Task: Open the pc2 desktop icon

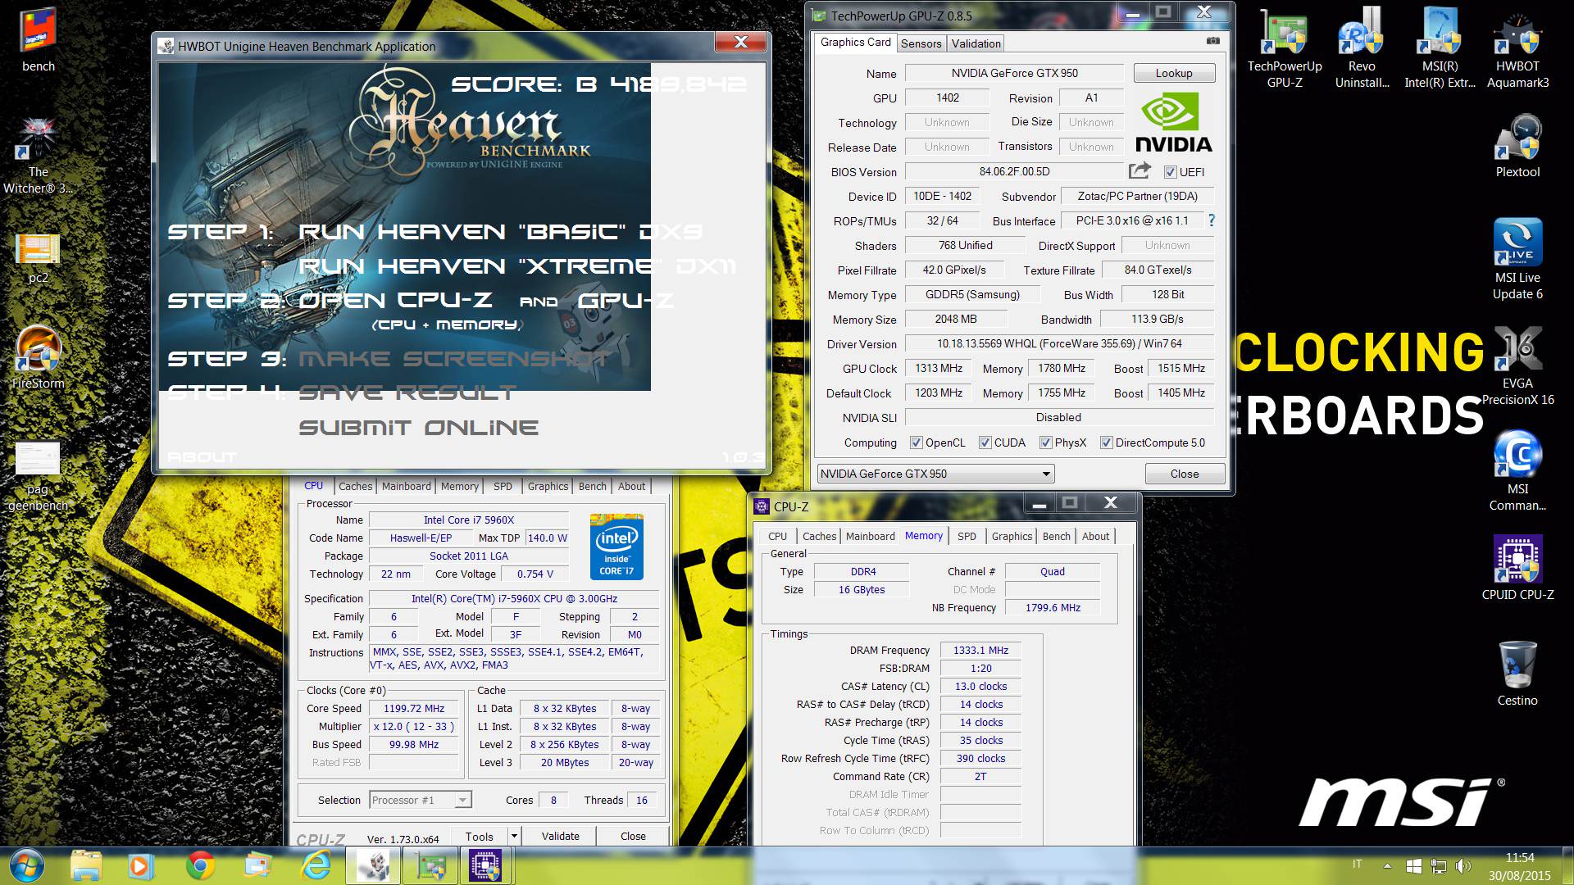Action: (38, 258)
